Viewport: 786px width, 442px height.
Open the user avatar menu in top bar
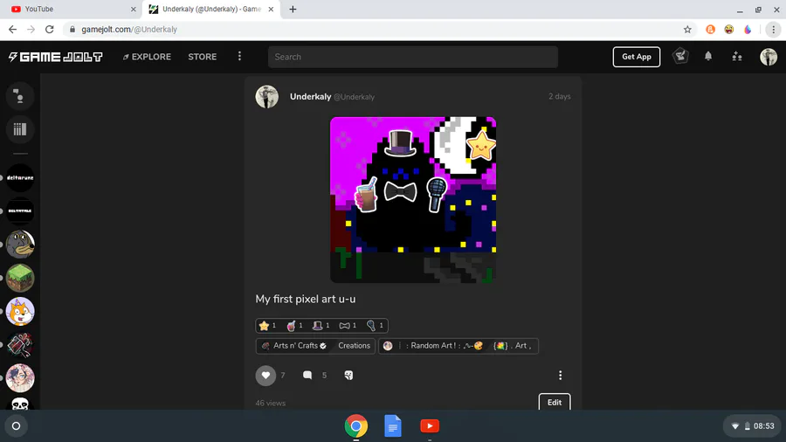click(768, 57)
